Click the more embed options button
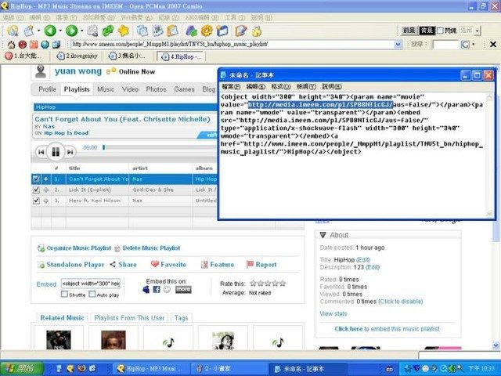Screen dimensions: 501x376 pos(183,289)
